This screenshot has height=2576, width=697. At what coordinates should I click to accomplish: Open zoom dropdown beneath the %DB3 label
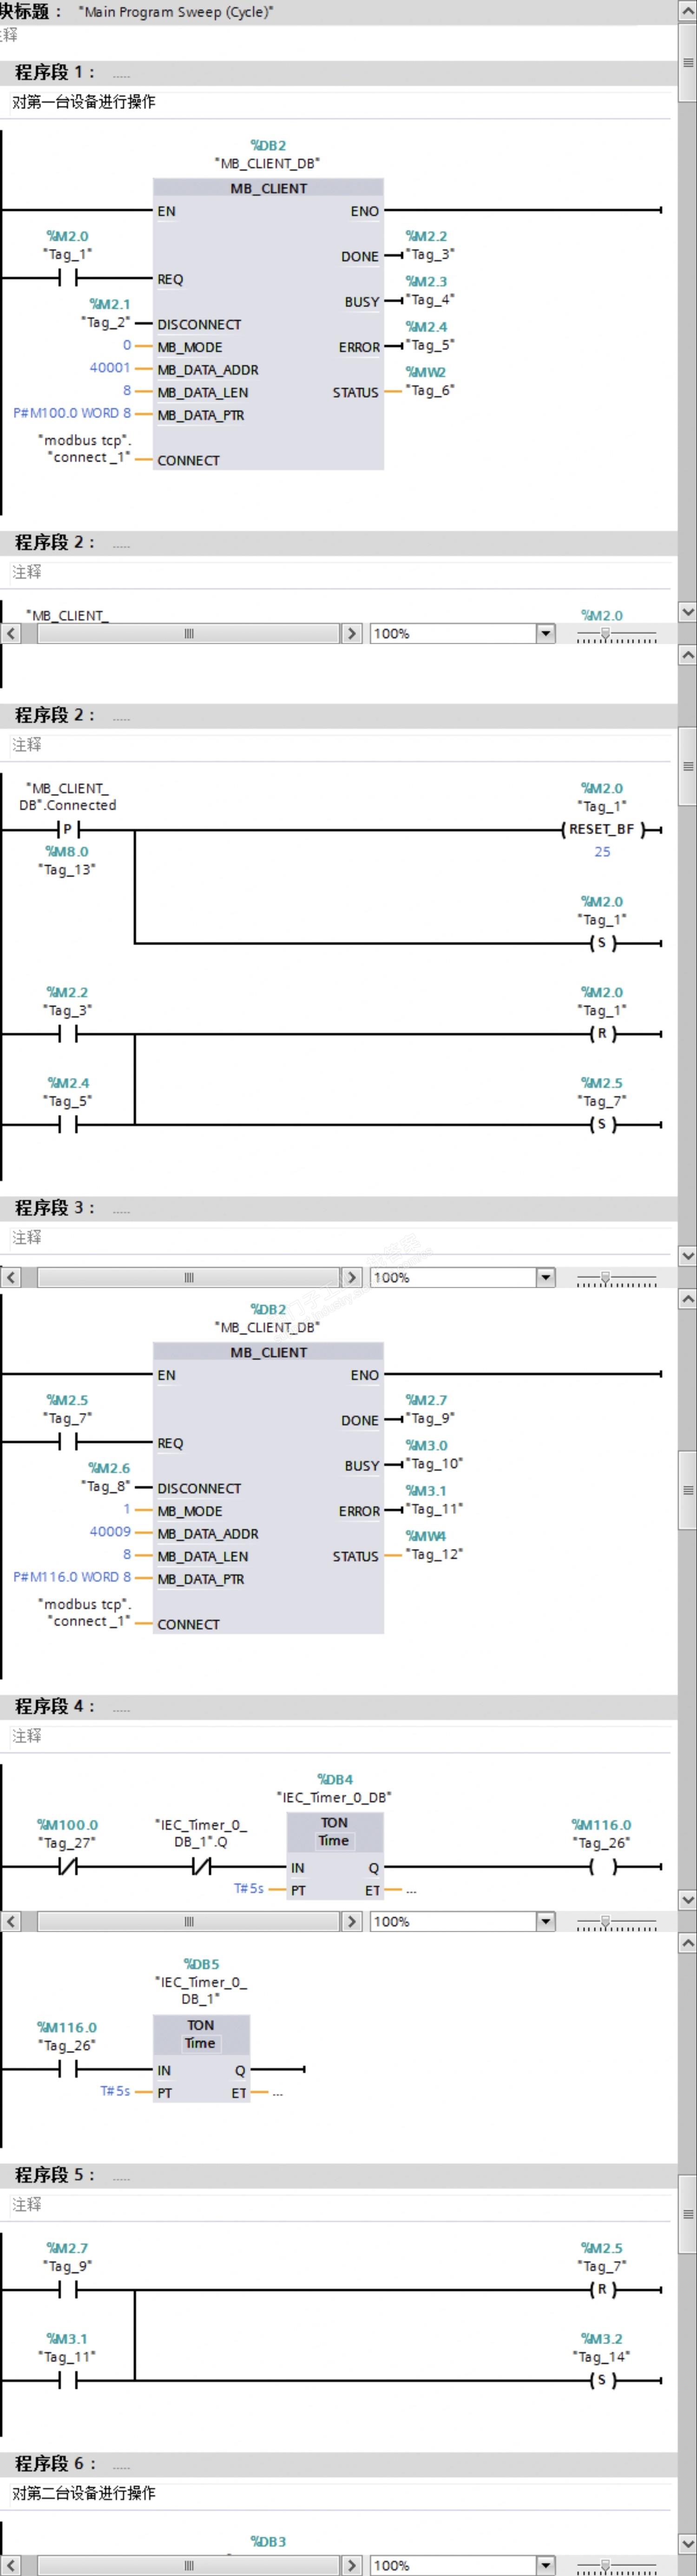tap(545, 2565)
